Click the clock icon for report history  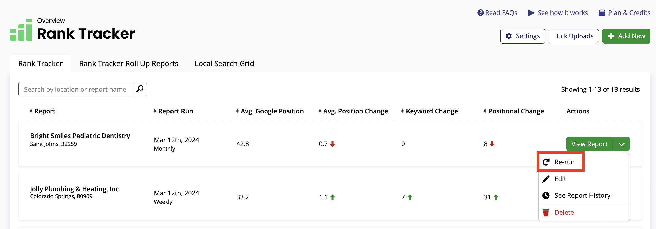(546, 195)
